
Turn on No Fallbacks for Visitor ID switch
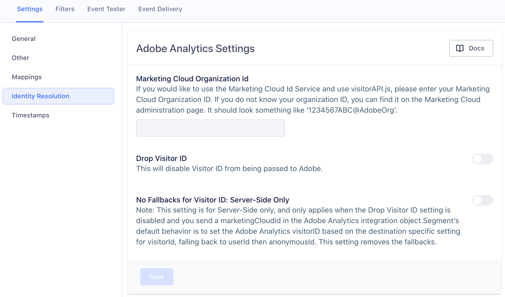click(482, 201)
